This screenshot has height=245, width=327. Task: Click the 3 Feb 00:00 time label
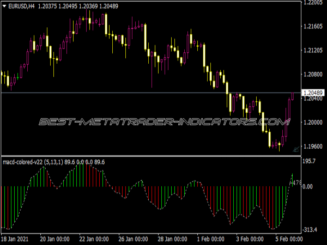[250, 239]
